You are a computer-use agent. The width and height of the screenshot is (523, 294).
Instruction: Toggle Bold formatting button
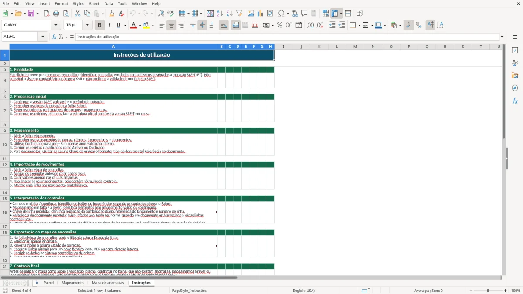click(99, 25)
